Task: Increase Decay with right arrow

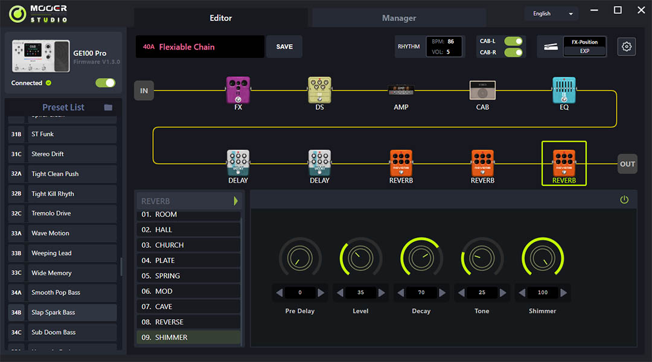Action: point(442,293)
